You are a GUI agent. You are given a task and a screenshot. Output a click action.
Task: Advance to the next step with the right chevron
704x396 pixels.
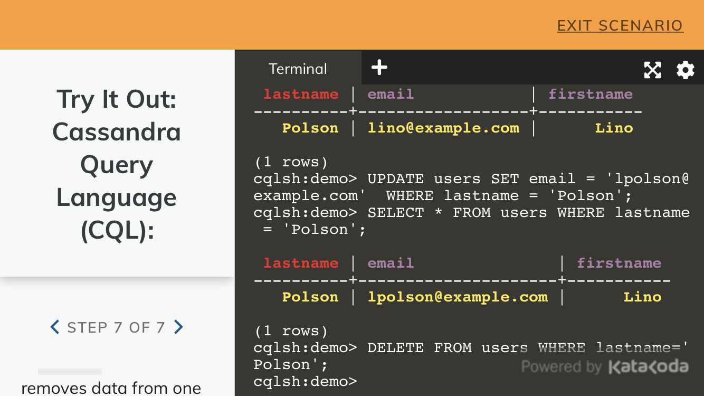coord(178,327)
